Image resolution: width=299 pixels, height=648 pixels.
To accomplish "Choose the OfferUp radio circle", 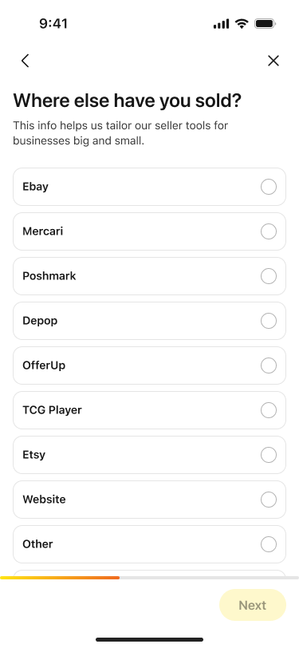I will coord(269,365).
